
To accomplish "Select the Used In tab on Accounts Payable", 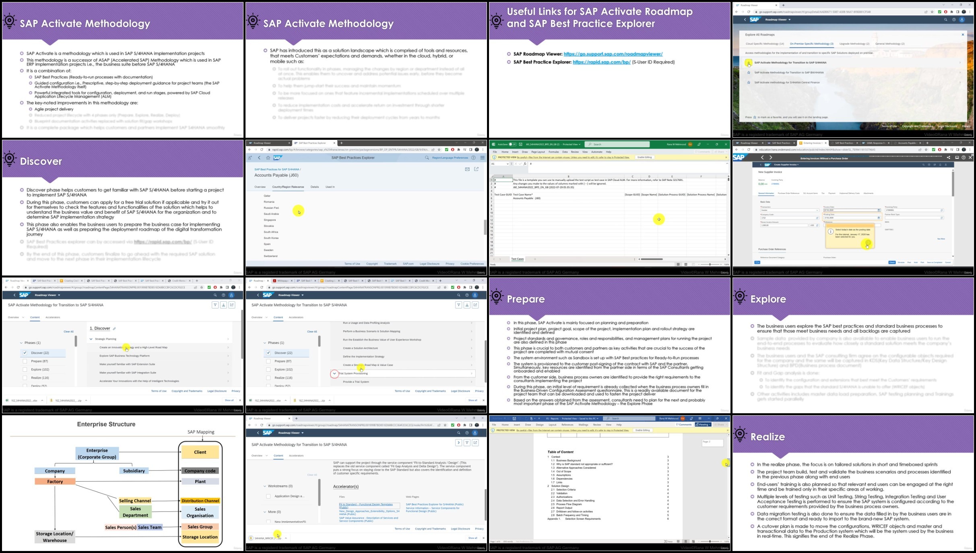I will tap(330, 187).
